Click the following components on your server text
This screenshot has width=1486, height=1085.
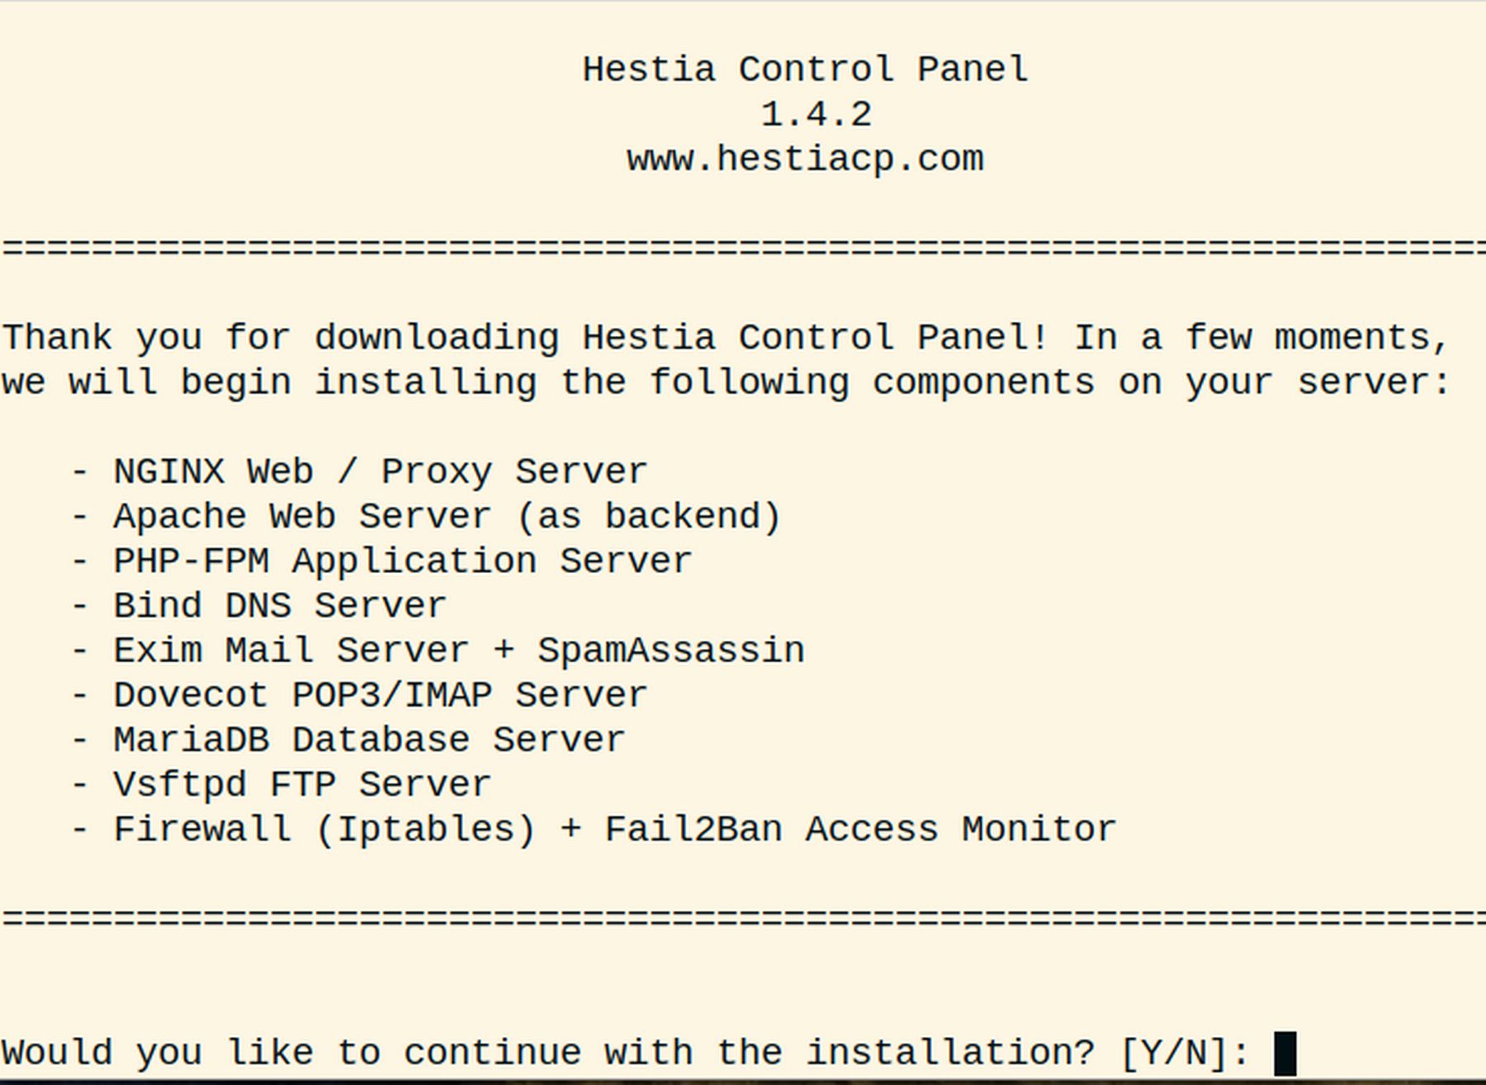(1050, 382)
